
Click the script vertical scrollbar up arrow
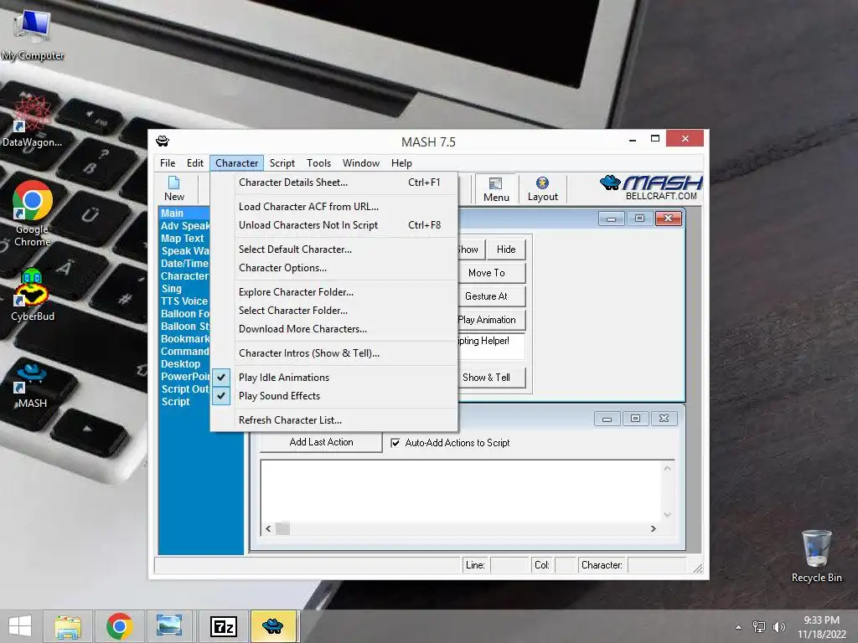click(x=667, y=468)
